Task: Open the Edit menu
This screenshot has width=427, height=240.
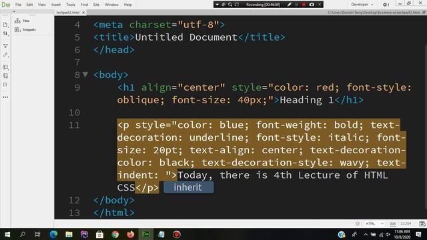Action: click(x=29, y=5)
